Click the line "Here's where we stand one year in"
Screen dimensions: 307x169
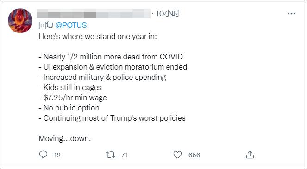[x=98, y=37]
